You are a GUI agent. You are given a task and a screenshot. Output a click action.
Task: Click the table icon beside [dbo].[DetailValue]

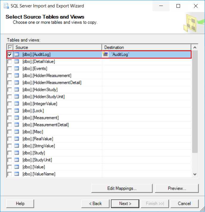point(17,62)
